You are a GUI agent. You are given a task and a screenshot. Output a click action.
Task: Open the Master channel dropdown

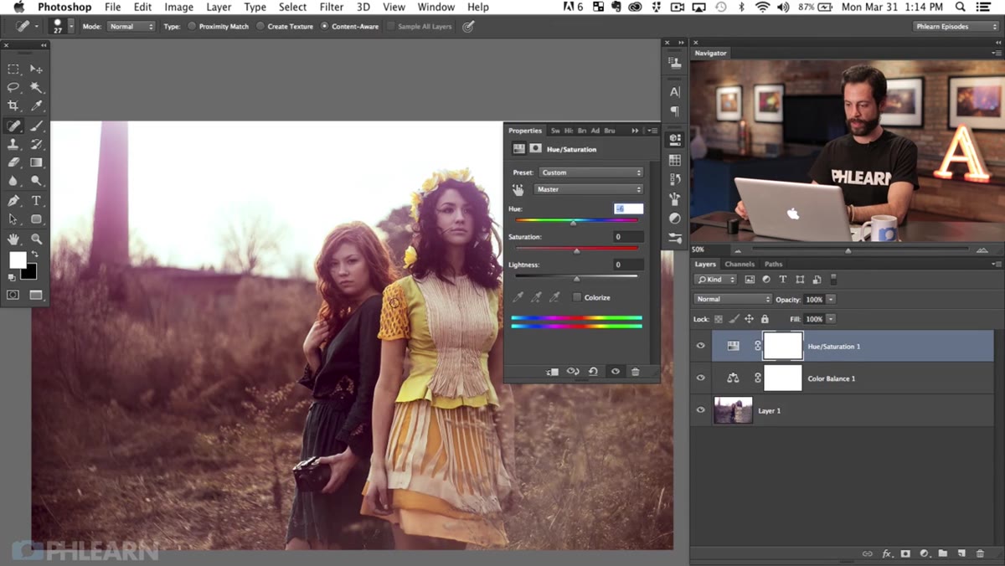[589, 189]
